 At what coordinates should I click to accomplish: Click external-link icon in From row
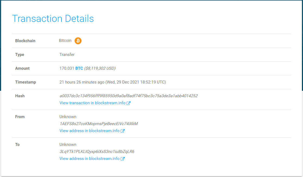123,131
